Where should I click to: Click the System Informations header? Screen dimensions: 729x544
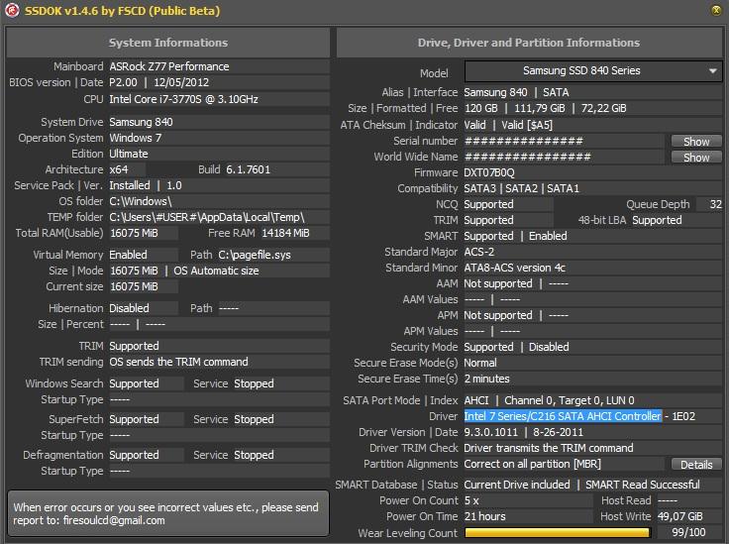(x=167, y=43)
